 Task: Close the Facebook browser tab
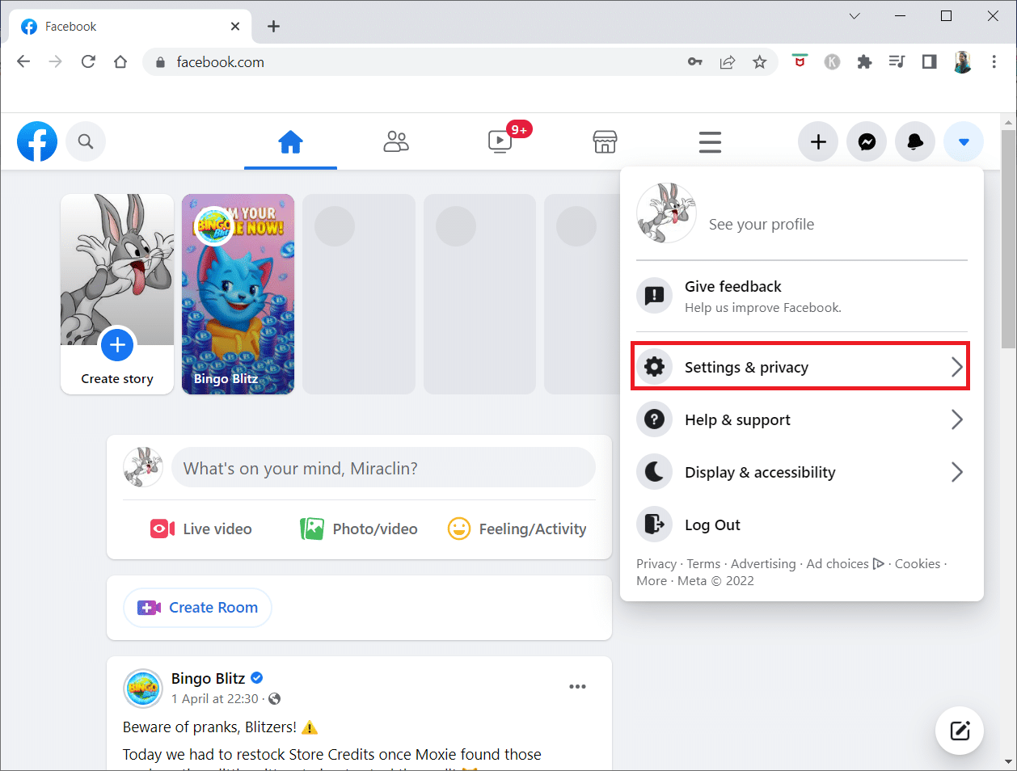point(235,27)
